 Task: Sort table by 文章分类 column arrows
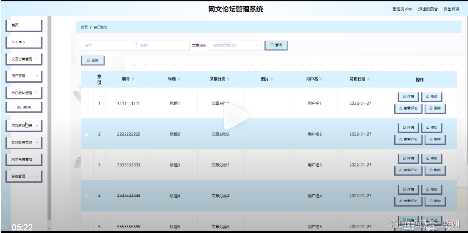click(x=228, y=79)
